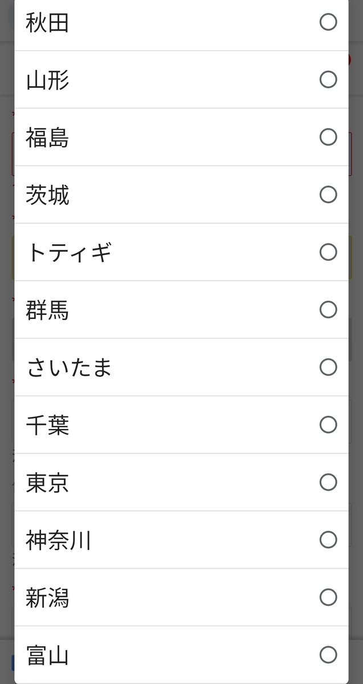363x684 pixels.
Task: Select the 新潟 radio button
Action: pos(328,597)
